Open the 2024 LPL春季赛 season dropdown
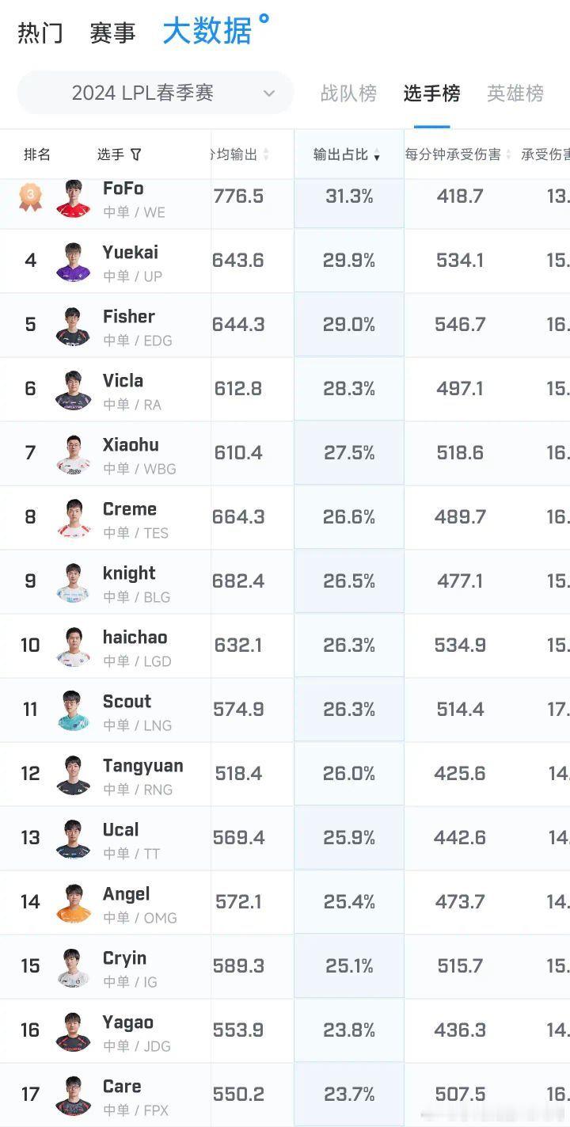 155,93
